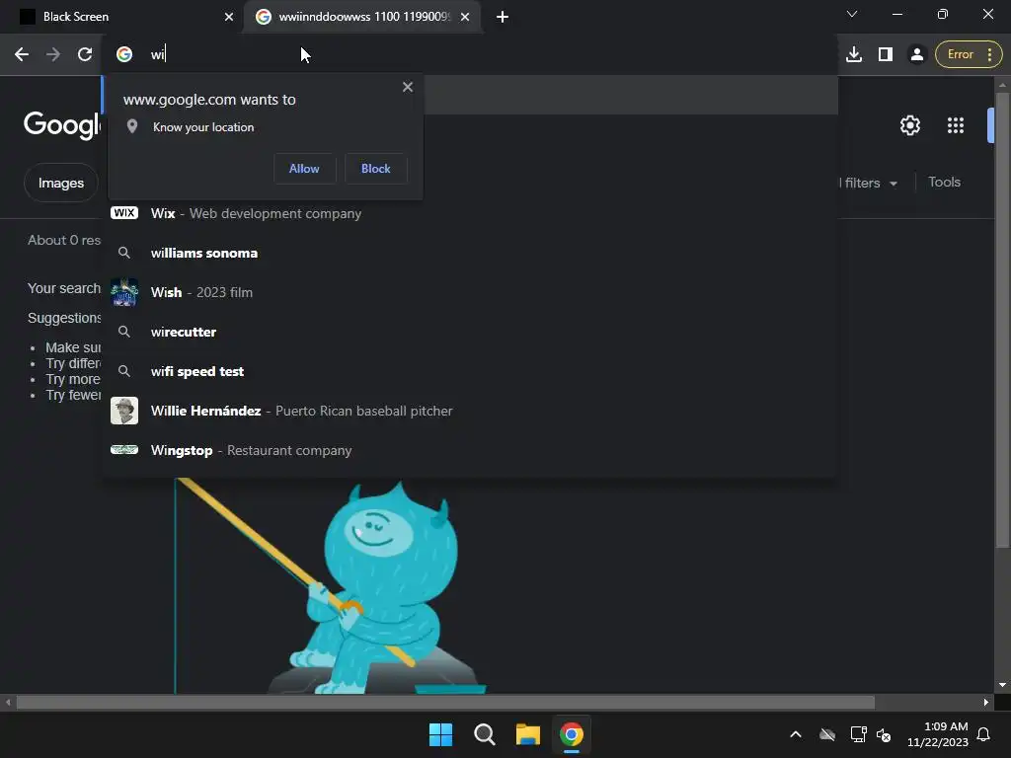1011x758 pixels.
Task: Select the wwiinnddoowwss Google tab
Action: (363, 17)
